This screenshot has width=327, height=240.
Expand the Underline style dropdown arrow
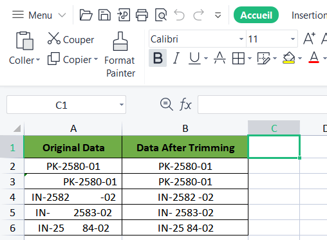coord(206,58)
